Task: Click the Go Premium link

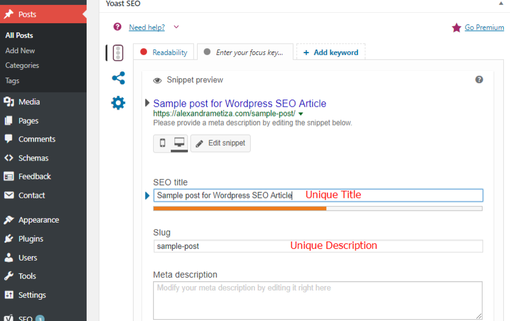Action: click(484, 27)
